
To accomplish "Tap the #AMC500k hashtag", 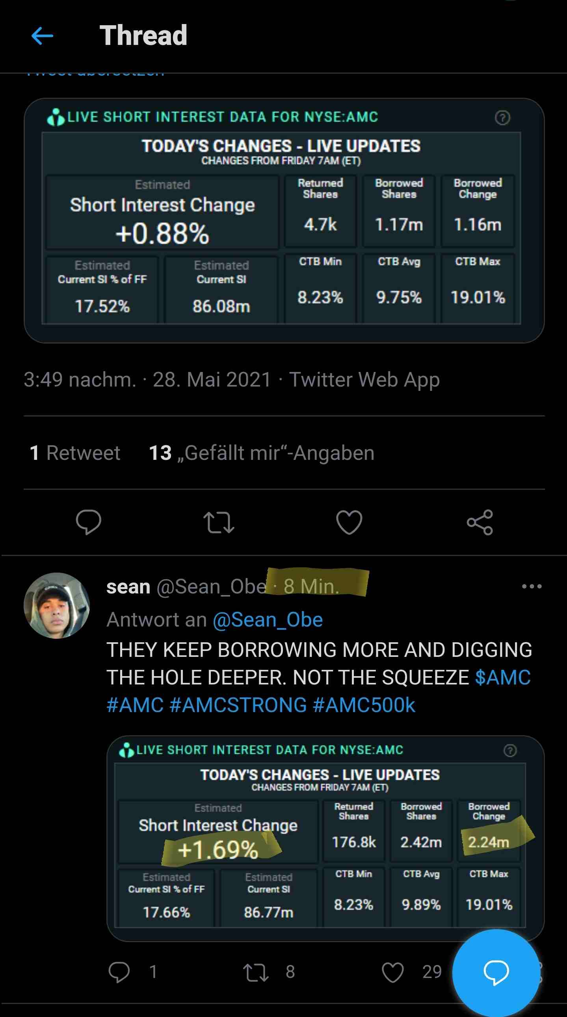I will (x=364, y=705).
